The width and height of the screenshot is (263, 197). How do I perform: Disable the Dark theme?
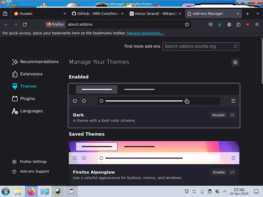[x=218, y=115]
